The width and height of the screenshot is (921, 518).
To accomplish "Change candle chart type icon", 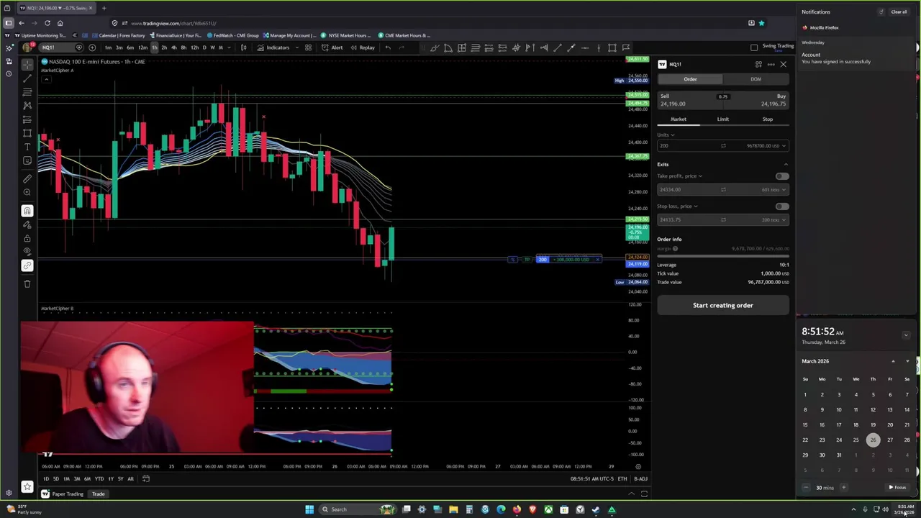I will 243,47.
